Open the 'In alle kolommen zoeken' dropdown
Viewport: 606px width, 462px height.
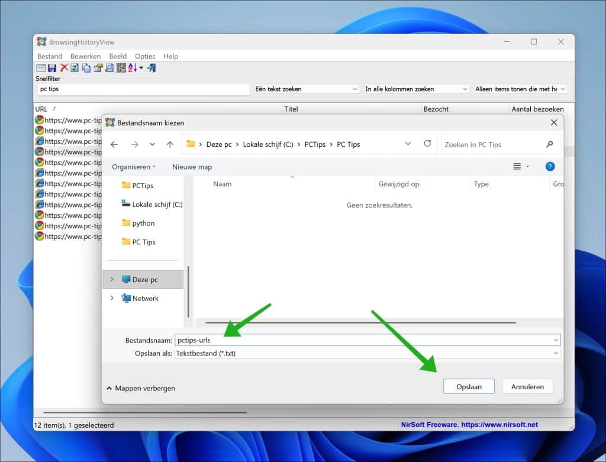point(417,89)
